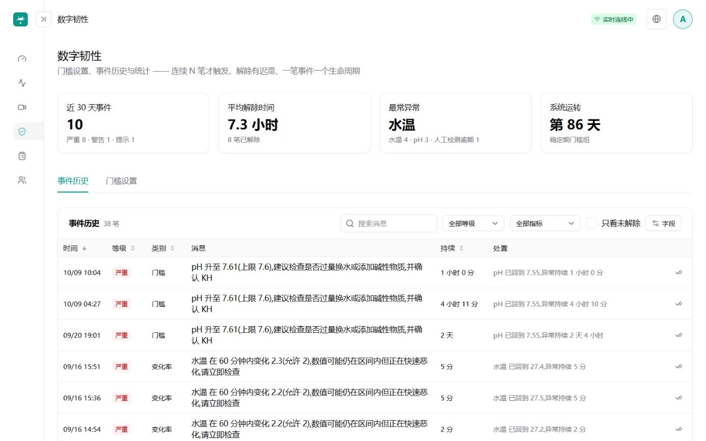Open the 全部等级 dropdown
The image size is (706, 441).
(x=473, y=223)
